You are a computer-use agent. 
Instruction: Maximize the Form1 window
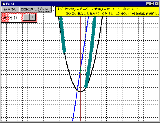click(152, 4)
